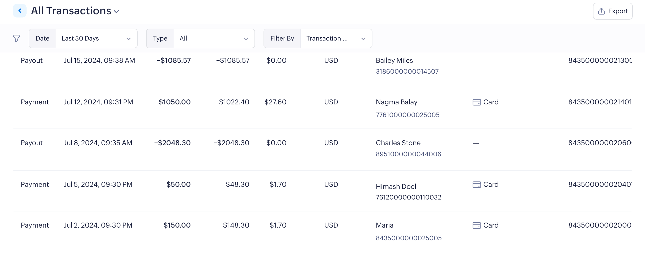
Task: Open Charles Stone ID link 8951000000044006
Action: click(x=408, y=154)
